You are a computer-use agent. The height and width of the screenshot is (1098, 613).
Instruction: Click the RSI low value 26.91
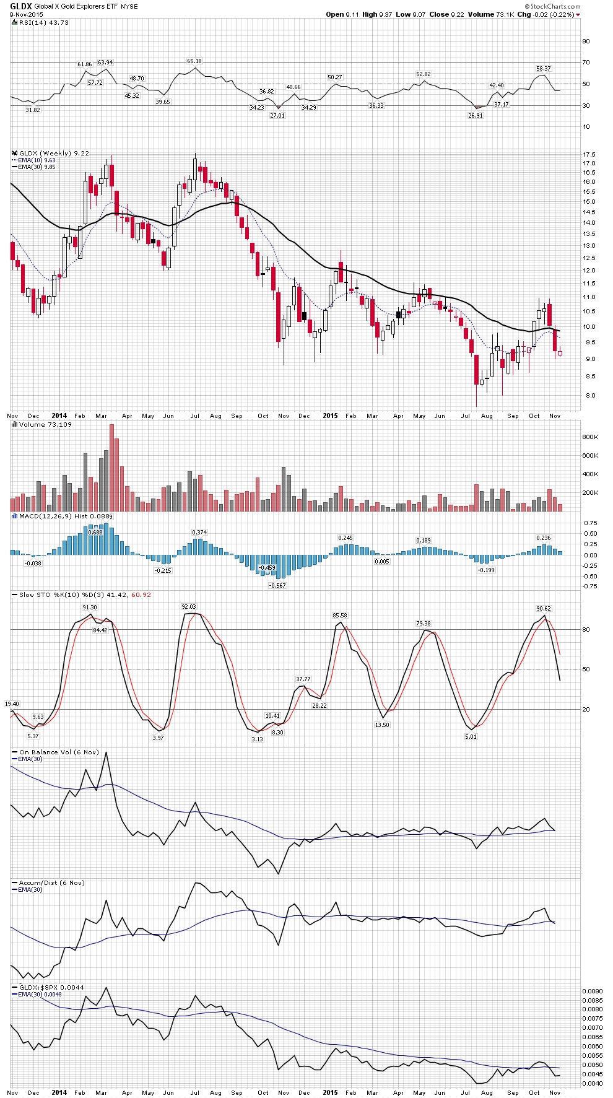pos(476,116)
